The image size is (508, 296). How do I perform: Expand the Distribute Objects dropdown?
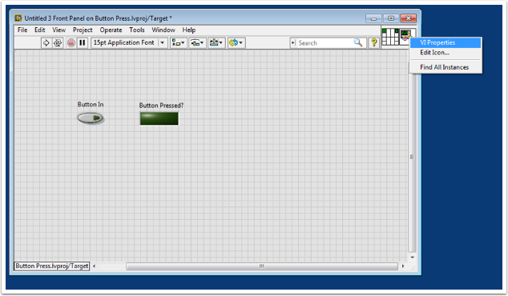tap(197, 42)
